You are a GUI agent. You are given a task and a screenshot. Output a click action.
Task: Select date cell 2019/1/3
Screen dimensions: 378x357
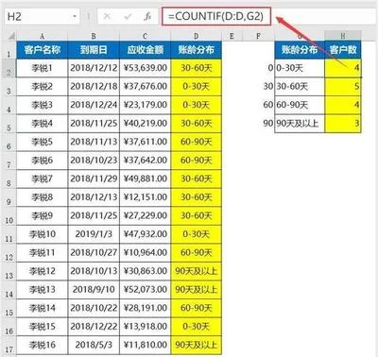[x=94, y=234]
